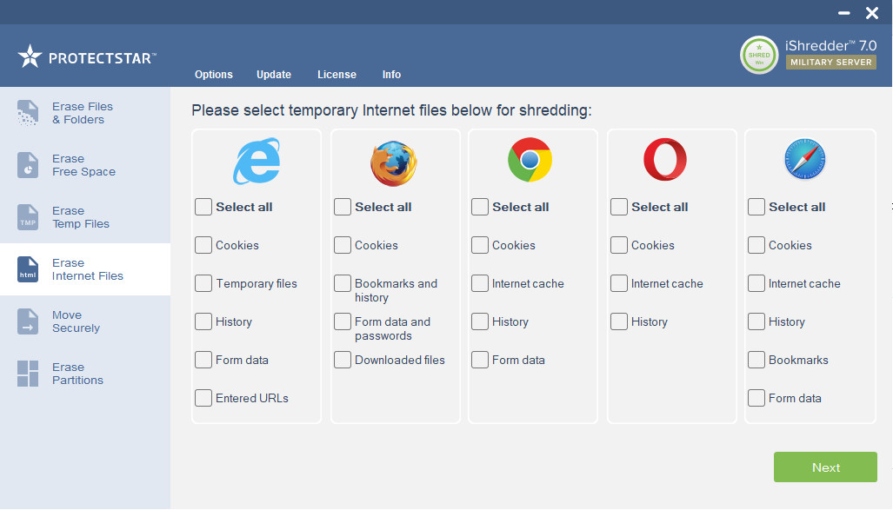
Task: Click the Internet Explorer browser icon
Action: pyautogui.click(x=257, y=161)
